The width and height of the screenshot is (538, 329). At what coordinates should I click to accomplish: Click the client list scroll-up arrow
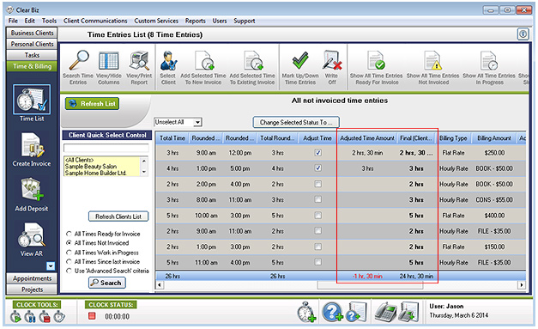[144, 161]
